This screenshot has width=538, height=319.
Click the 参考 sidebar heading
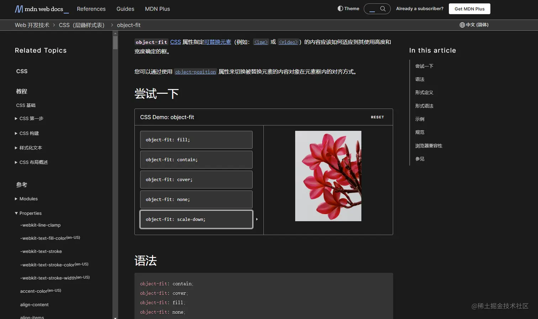(x=22, y=185)
